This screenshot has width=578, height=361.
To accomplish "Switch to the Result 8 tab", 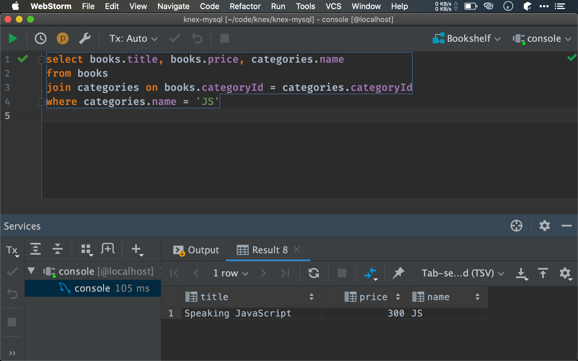I will pyautogui.click(x=262, y=250).
